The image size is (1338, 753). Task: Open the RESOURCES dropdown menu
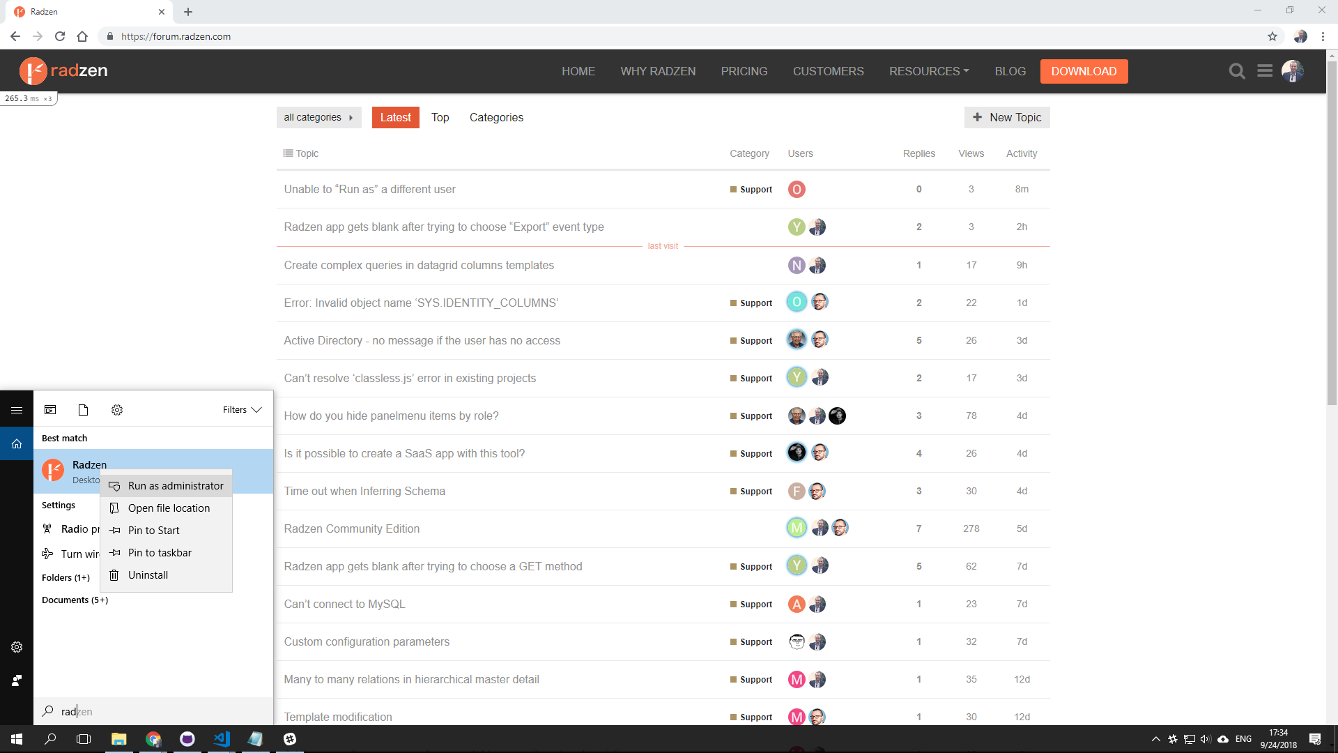pyautogui.click(x=929, y=71)
